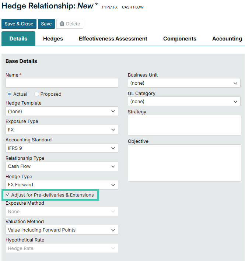Screen dimensions: 245x261
Task: Expand the Accounting Standard dropdown
Action: click(62, 148)
